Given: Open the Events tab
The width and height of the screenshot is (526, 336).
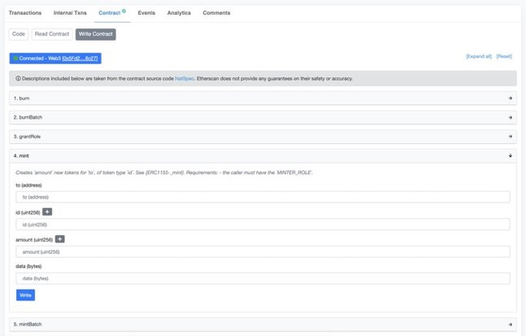Looking at the screenshot, I should point(146,13).
